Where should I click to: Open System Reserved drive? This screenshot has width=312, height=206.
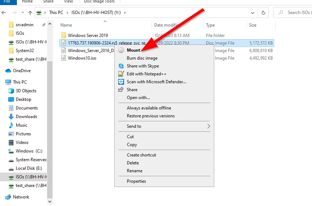pos(31,160)
